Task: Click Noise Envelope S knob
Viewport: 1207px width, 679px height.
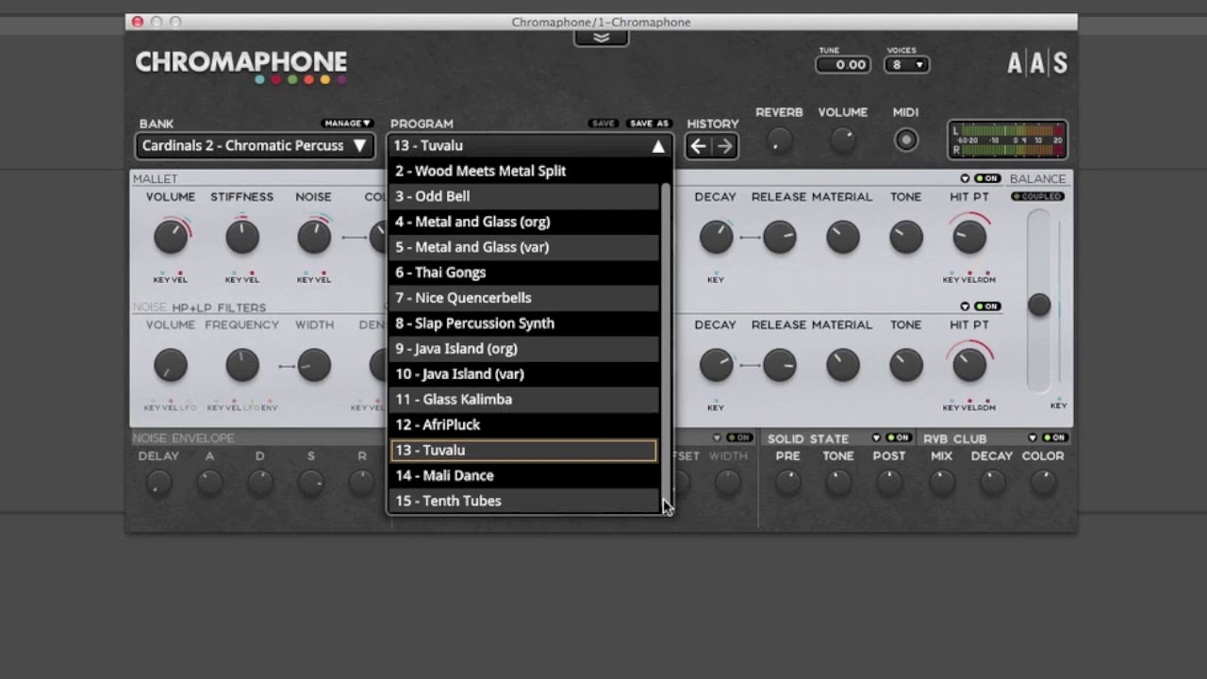Action: click(x=311, y=484)
